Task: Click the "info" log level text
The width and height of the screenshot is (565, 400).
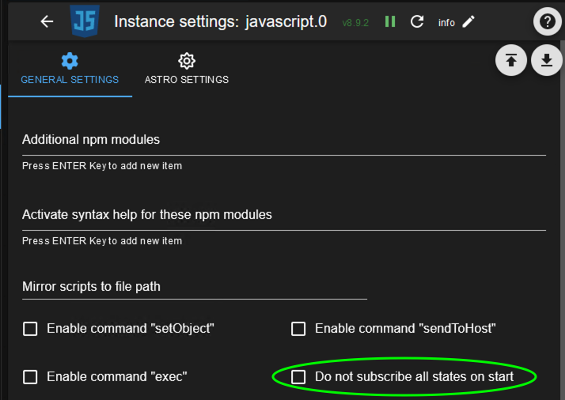Action: point(446,23)
